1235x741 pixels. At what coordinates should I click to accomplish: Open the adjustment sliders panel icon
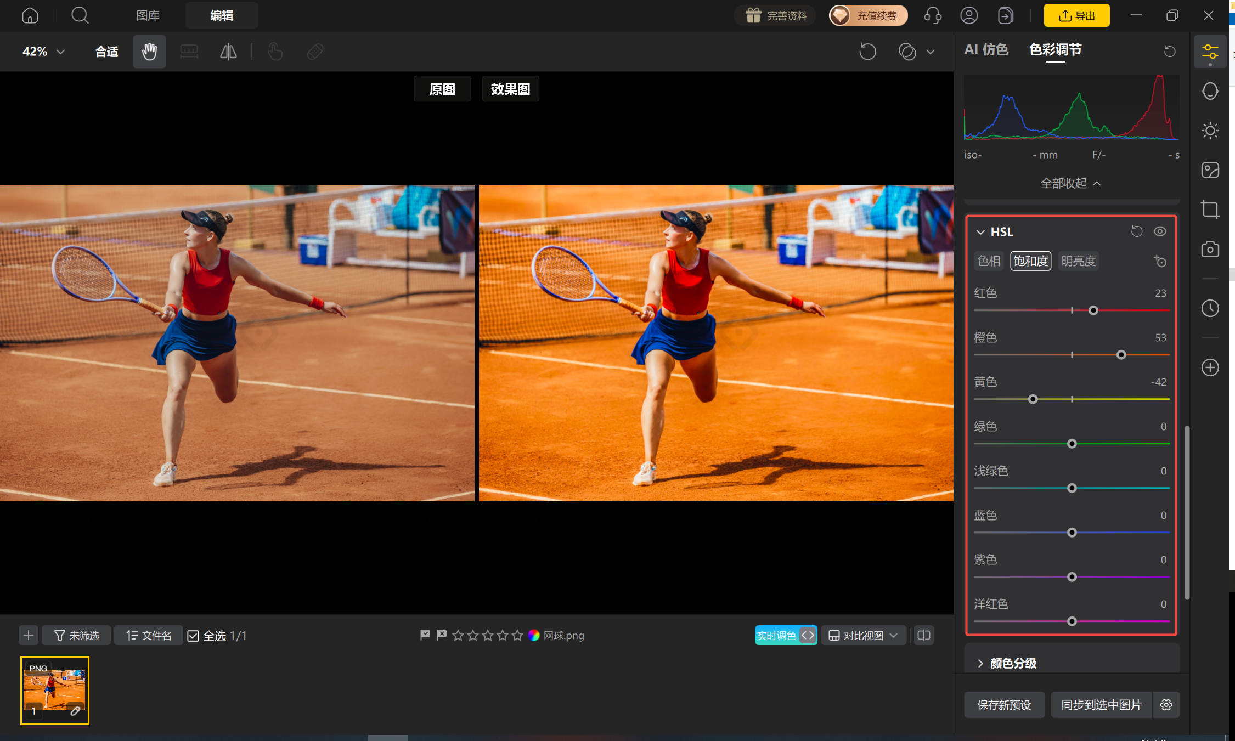point(1210,52)
